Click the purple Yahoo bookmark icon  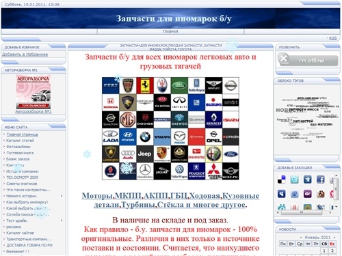308,194
